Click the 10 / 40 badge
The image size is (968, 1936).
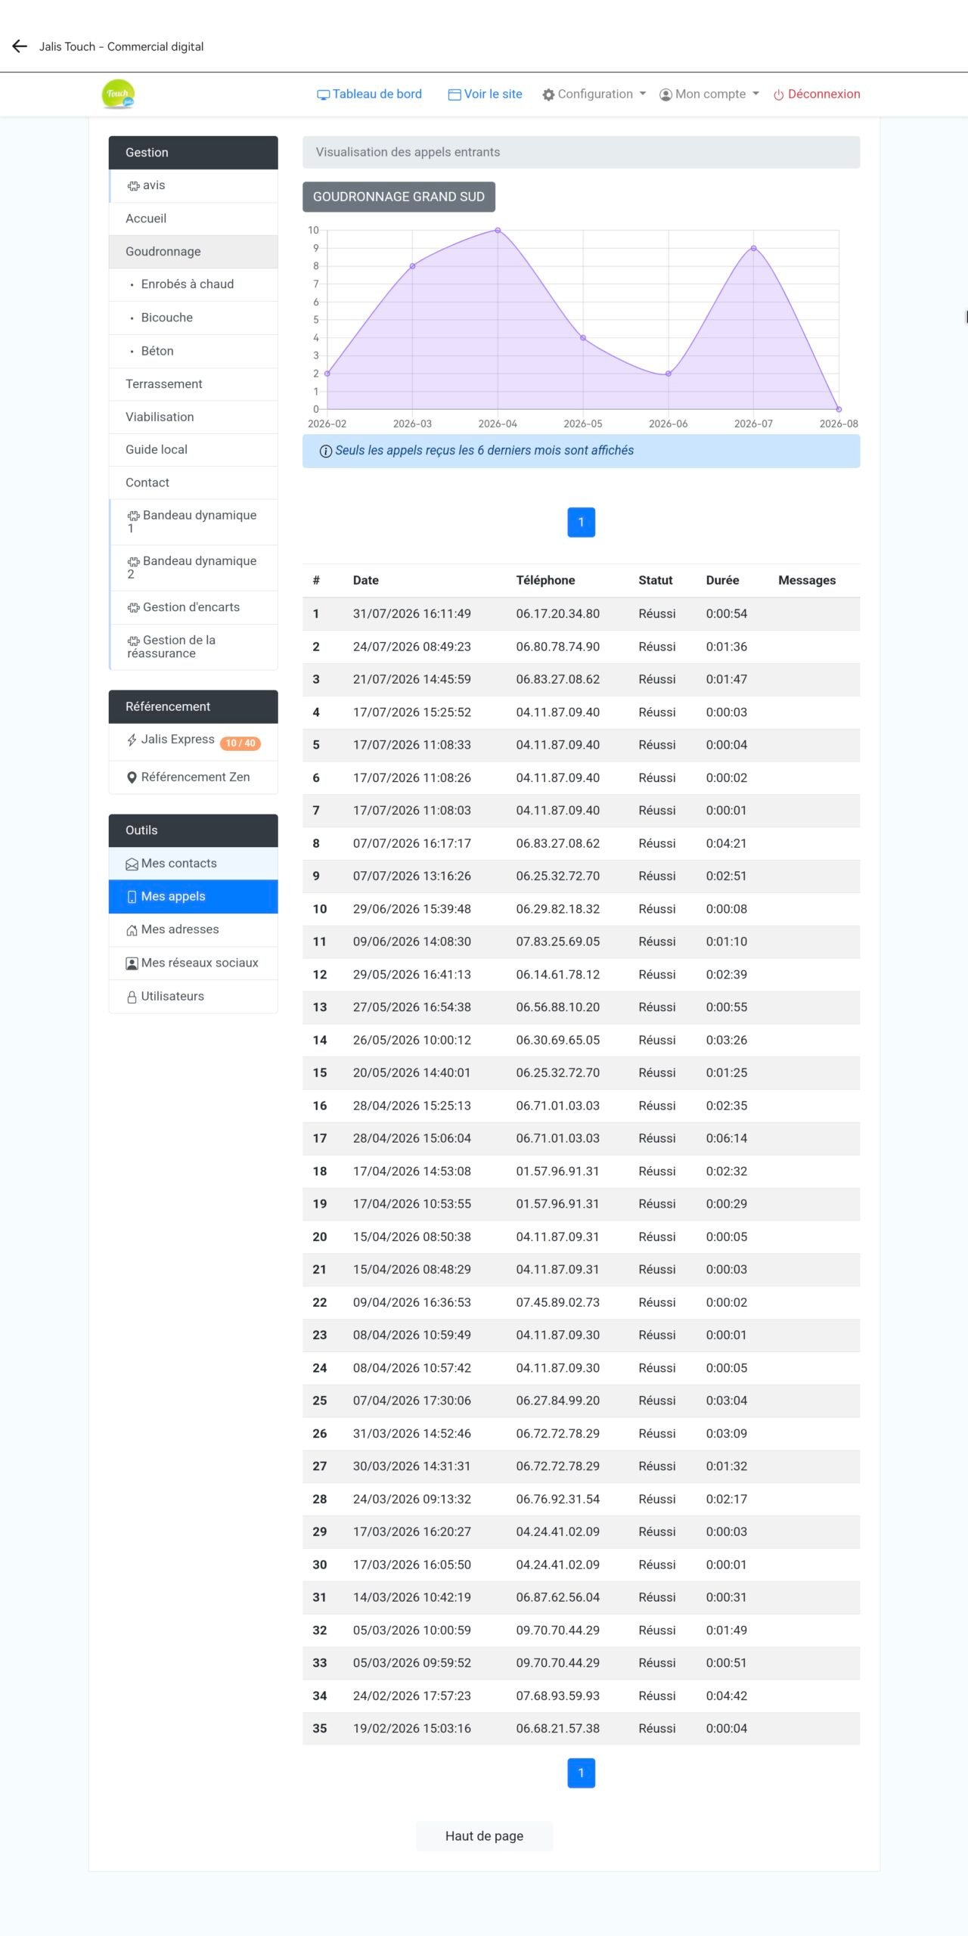pos(240,743)
